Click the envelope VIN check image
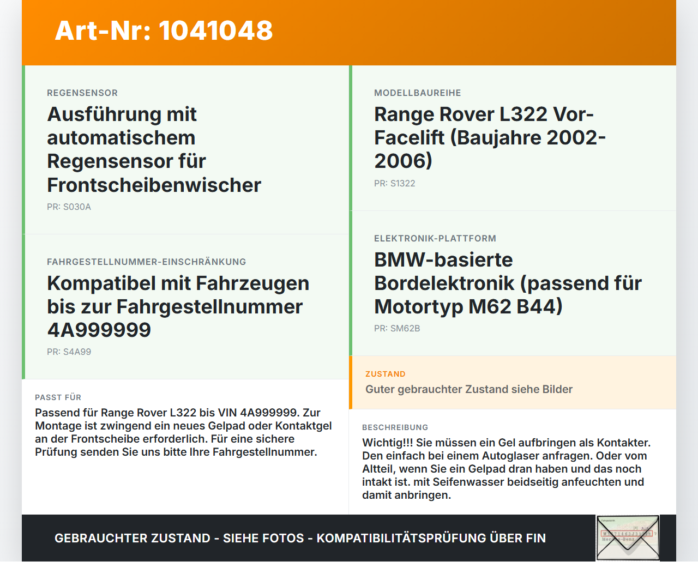Screen dimensions: 698x562 click(628, 537)
